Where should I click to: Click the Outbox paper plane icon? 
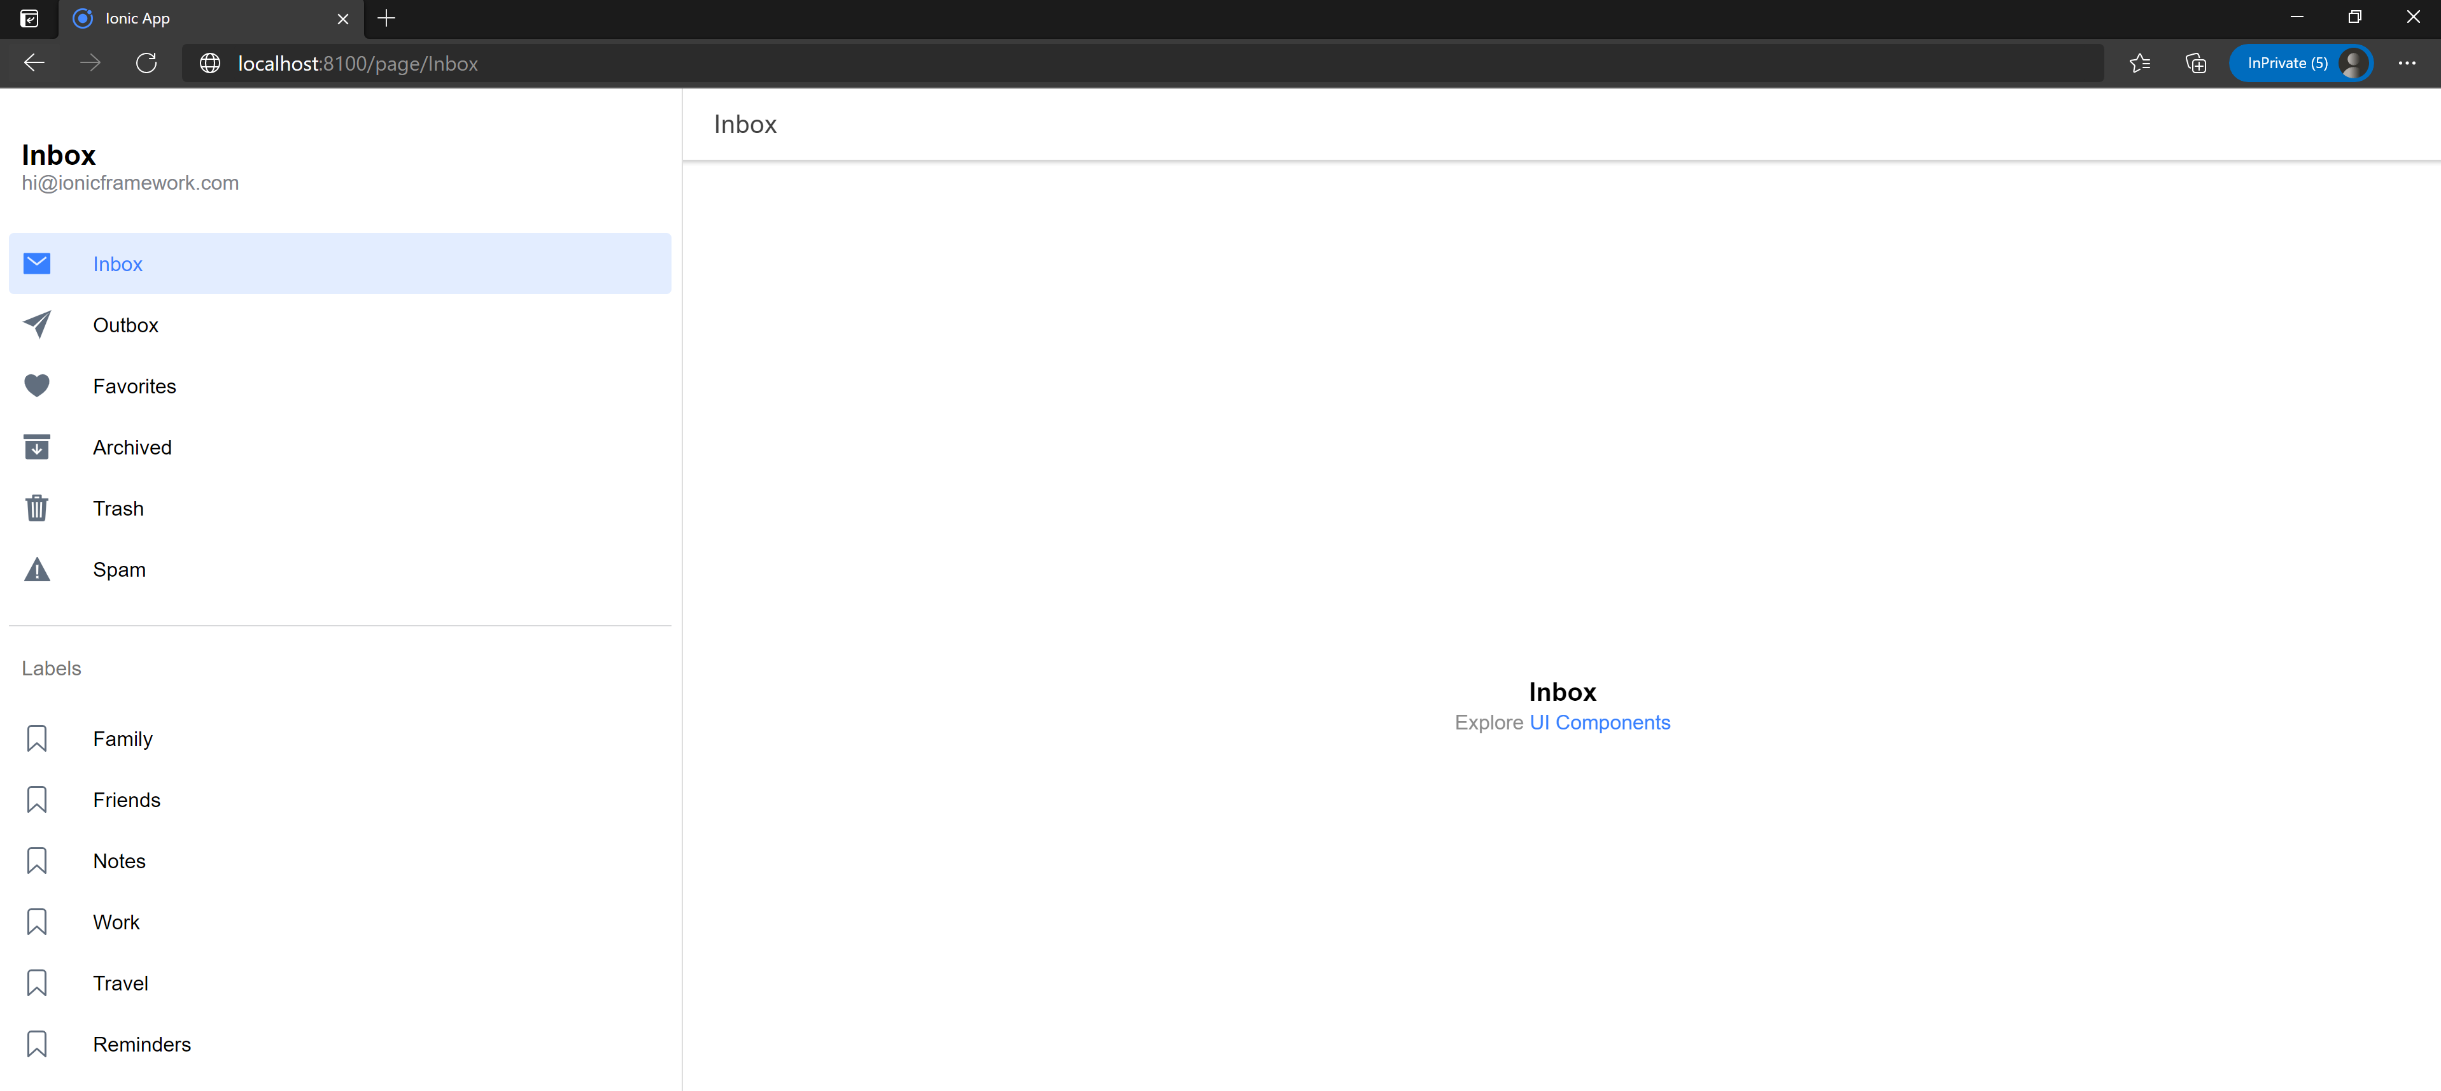tap(37, 324)
